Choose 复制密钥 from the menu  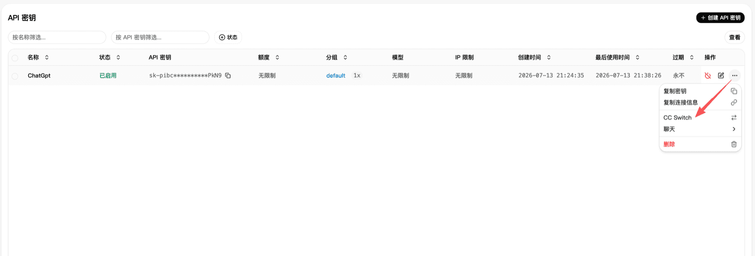[700, 91]
